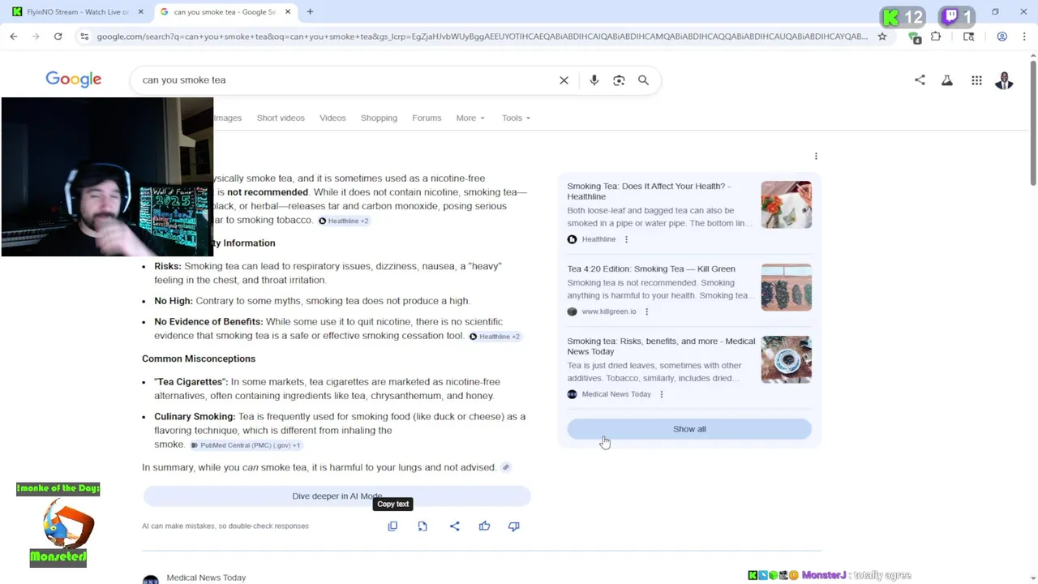Open options for Medical News Today source
This screenshot has height=584, width=1038.
point(661,394)
